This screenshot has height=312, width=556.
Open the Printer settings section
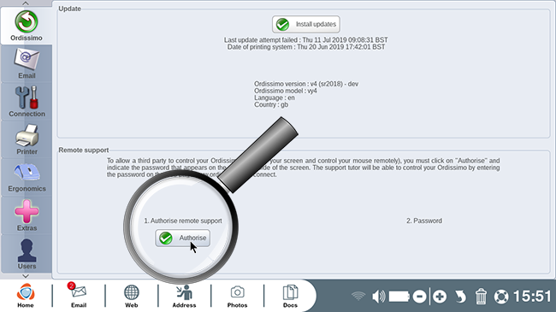coord(27,139)
